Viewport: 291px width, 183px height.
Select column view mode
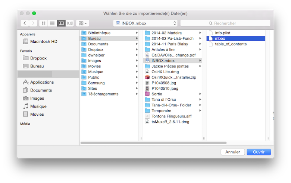pyautogui.click(x=61, y=23)
